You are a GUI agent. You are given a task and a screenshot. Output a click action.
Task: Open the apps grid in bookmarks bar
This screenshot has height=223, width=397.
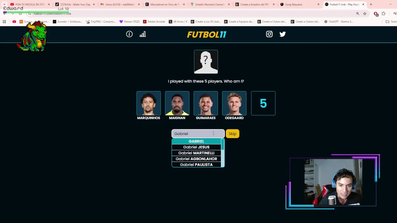[x=4, y=22]
